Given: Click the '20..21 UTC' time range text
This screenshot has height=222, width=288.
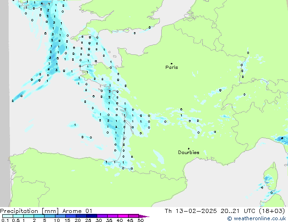Looking at the screenshot, I should (238, 211).
